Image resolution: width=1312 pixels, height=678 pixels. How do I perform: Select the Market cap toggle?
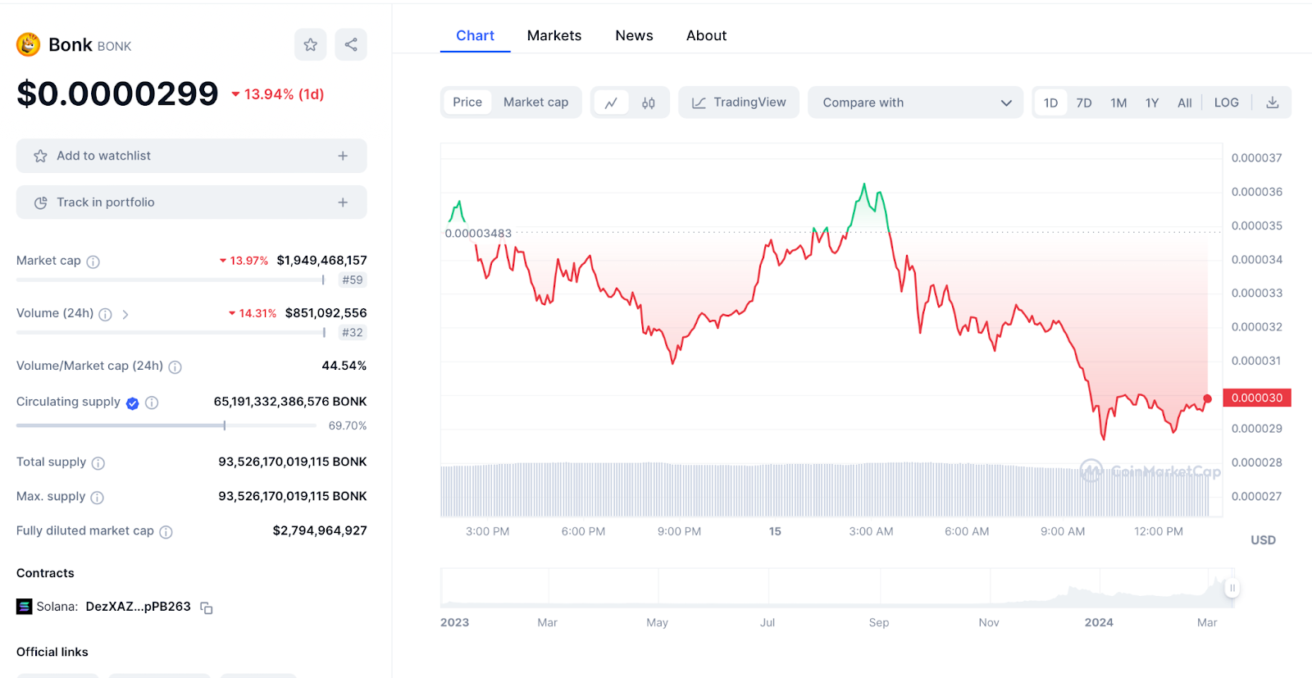pyautogui.click(x=535, y=102)
